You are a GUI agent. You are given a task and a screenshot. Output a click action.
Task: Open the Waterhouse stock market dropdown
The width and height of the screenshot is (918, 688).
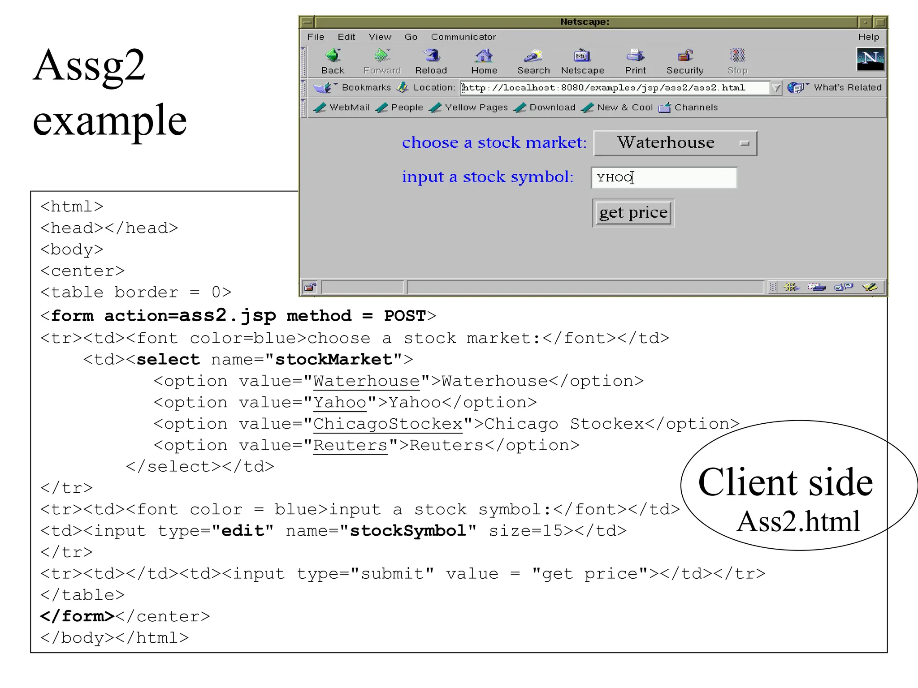click(675, 143)
